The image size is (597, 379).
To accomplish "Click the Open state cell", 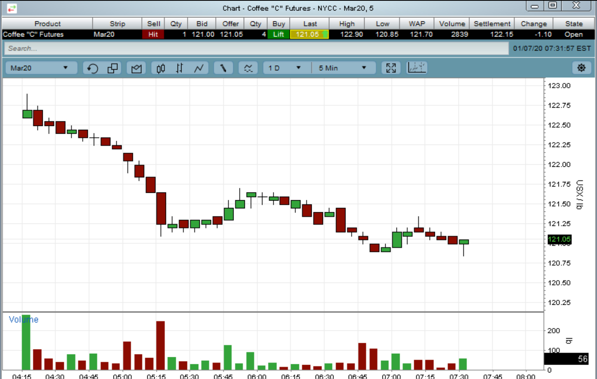I will tap(574, 34).
